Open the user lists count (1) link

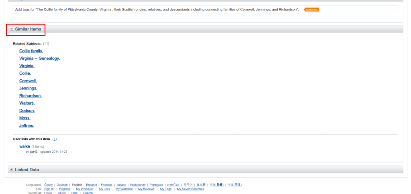(55, 139)
